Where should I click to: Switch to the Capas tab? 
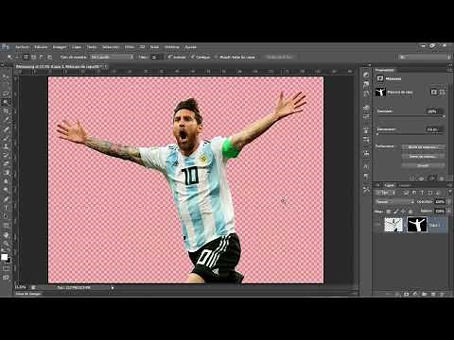390,185
